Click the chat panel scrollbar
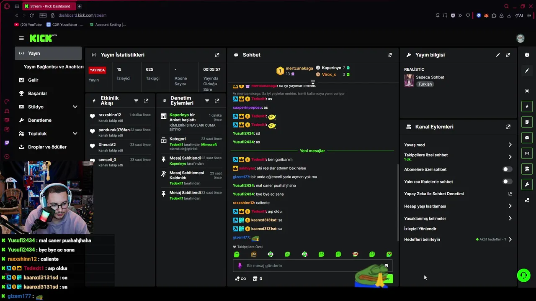The height and width of the screenshot is (301, 536). (397, 202)
